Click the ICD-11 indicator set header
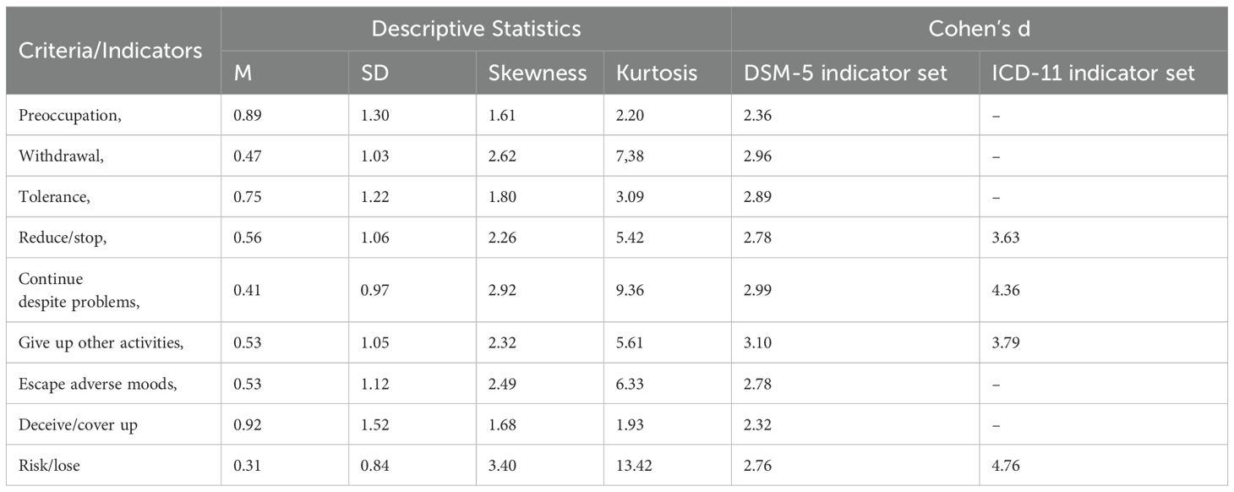The width and height of the screenshot is (1234, 492). (1094, 73)
